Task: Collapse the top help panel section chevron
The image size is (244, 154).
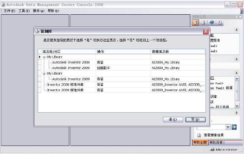Action: [237, 30]
